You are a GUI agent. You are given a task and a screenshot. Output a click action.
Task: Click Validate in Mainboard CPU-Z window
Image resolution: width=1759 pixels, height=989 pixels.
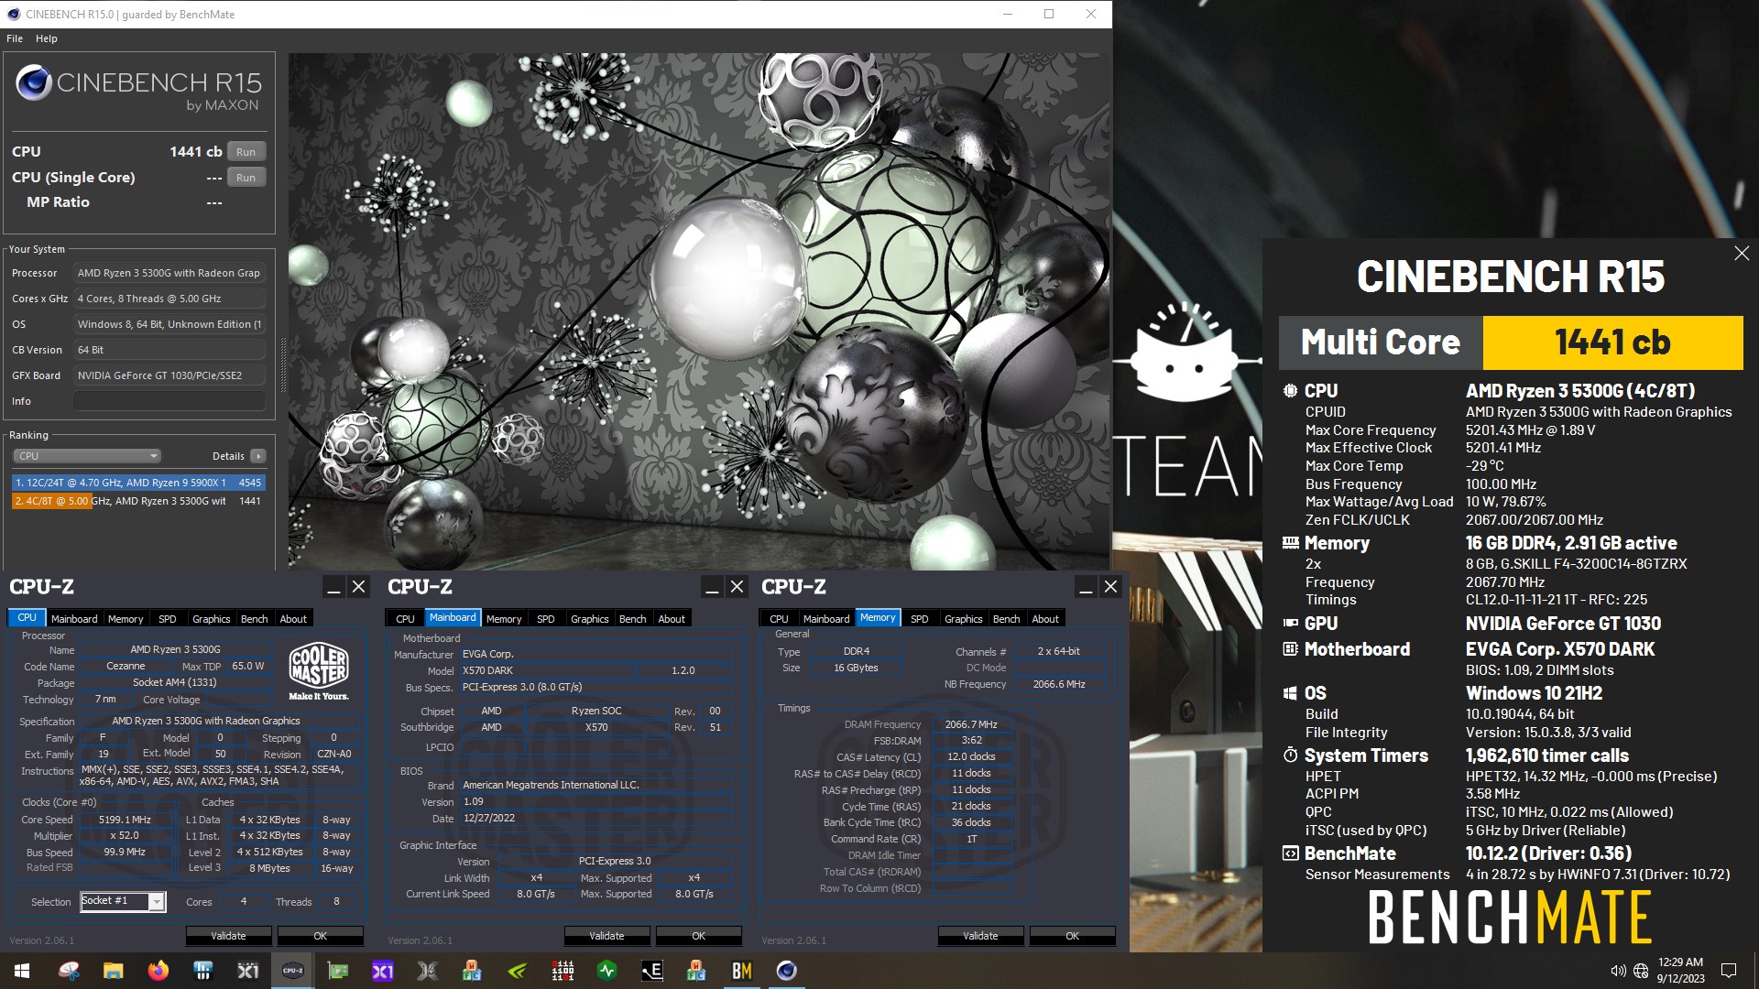click(x=606, y=936)
